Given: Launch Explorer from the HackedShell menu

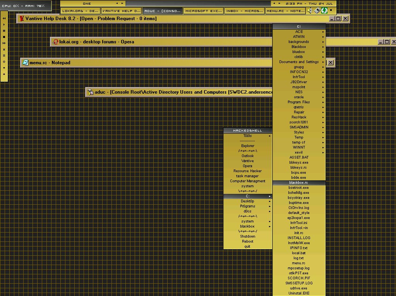Looking at the screenshot, I should click(x=247, y=146).
